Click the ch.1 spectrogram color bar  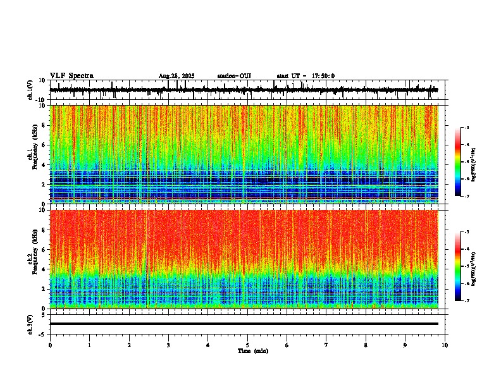point(458,162)
